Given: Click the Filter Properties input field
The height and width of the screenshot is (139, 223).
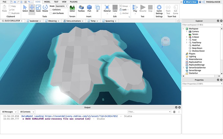Looking at the screenshot, I should (202, 84).
